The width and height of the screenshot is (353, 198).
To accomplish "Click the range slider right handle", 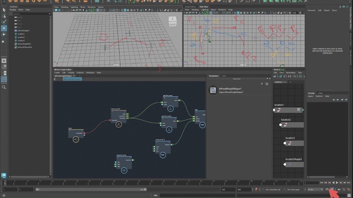I will point(145,190).
